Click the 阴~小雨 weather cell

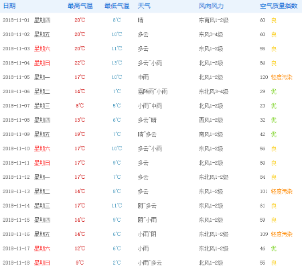pos(147,220)
